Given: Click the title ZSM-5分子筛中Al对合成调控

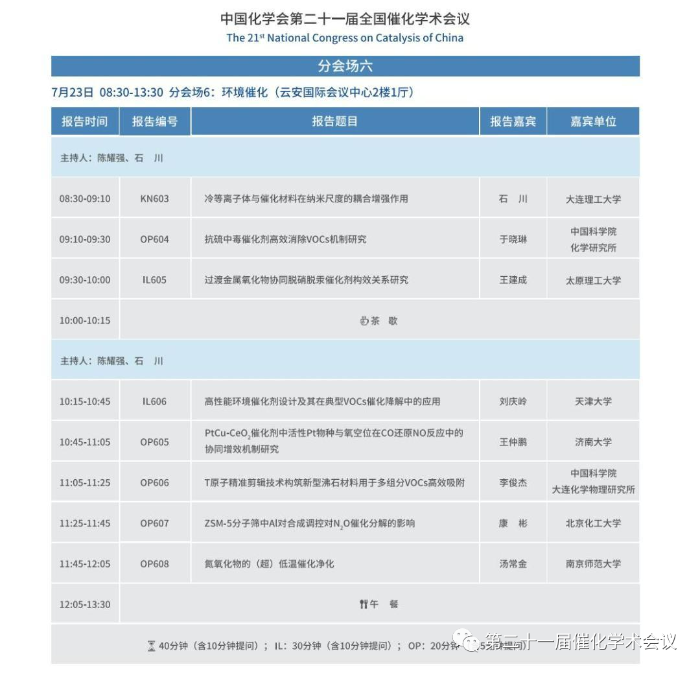Looking at the screenshot, I should pyautogui.click(x=310, y=523).
